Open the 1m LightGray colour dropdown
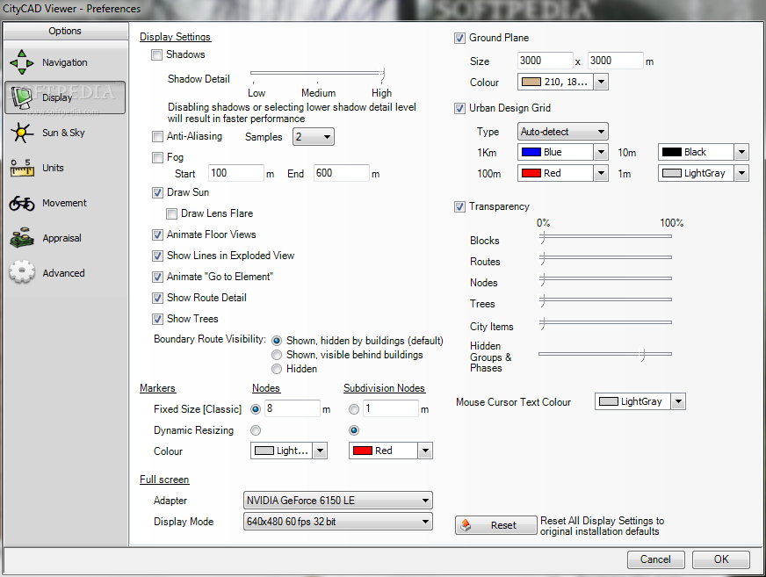The height and width of the screenshot is (577, 766). click(x=704, y=173)
